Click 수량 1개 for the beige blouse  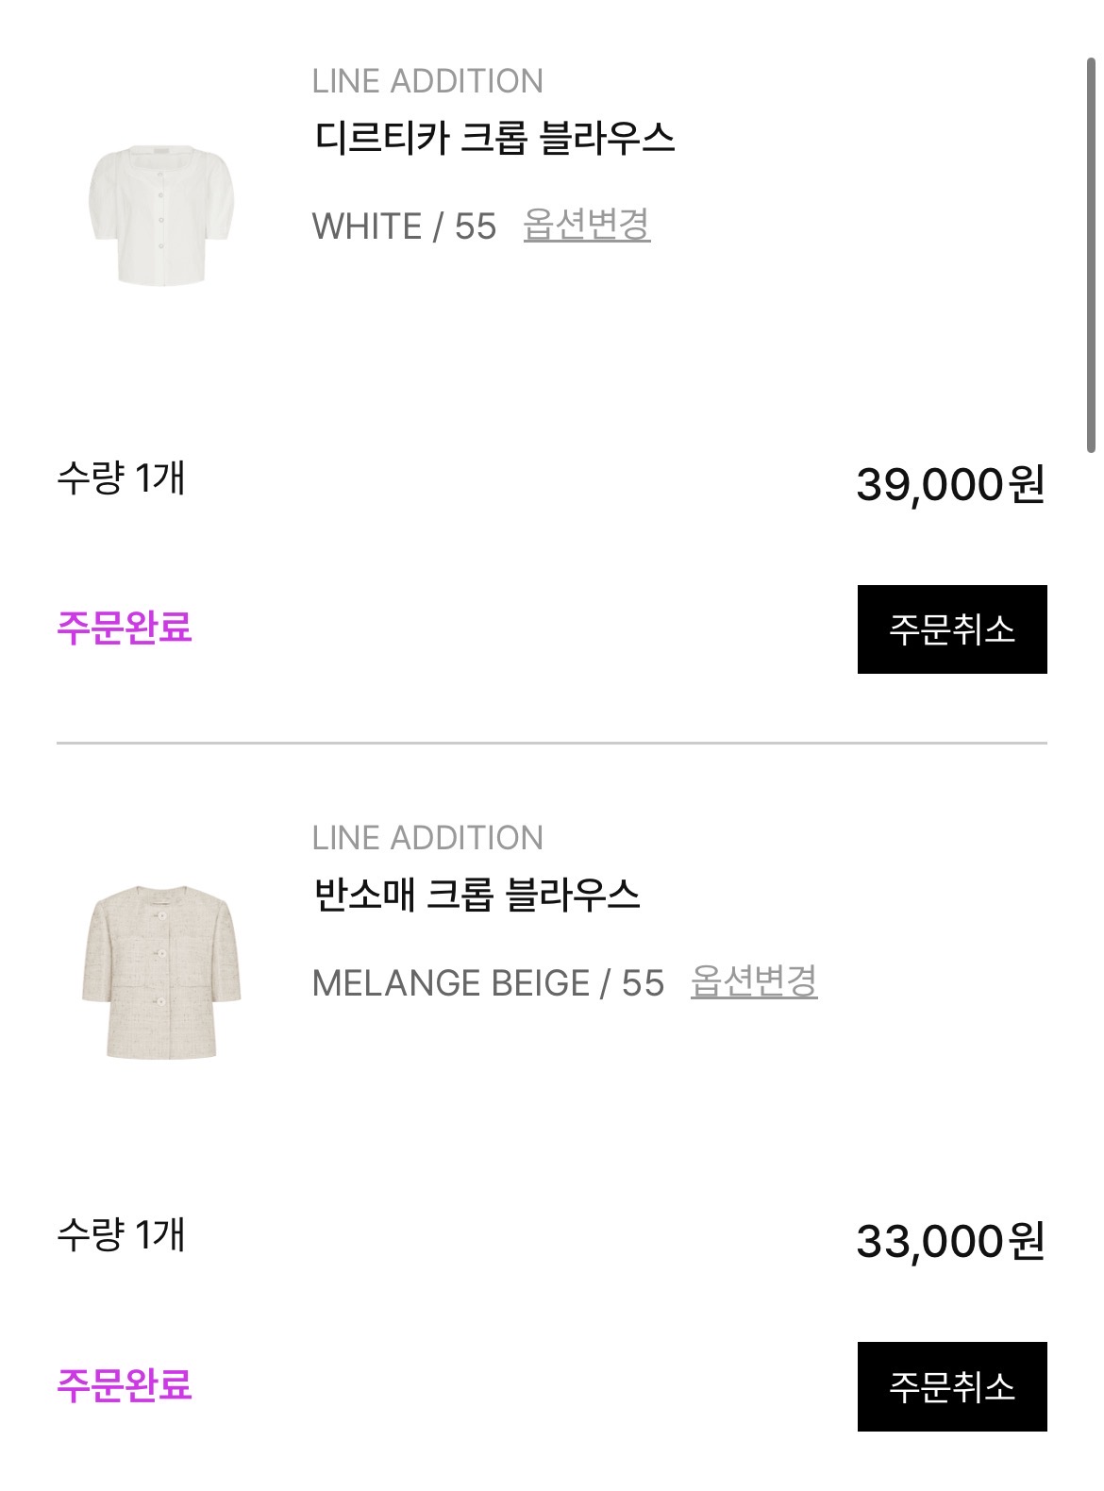121,1235
